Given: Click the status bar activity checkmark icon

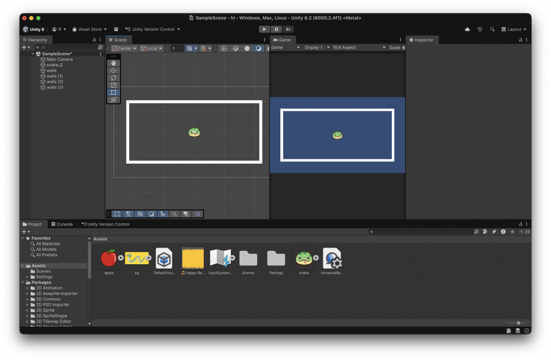Looking at the screenshot, I should [x=527, y=330].
